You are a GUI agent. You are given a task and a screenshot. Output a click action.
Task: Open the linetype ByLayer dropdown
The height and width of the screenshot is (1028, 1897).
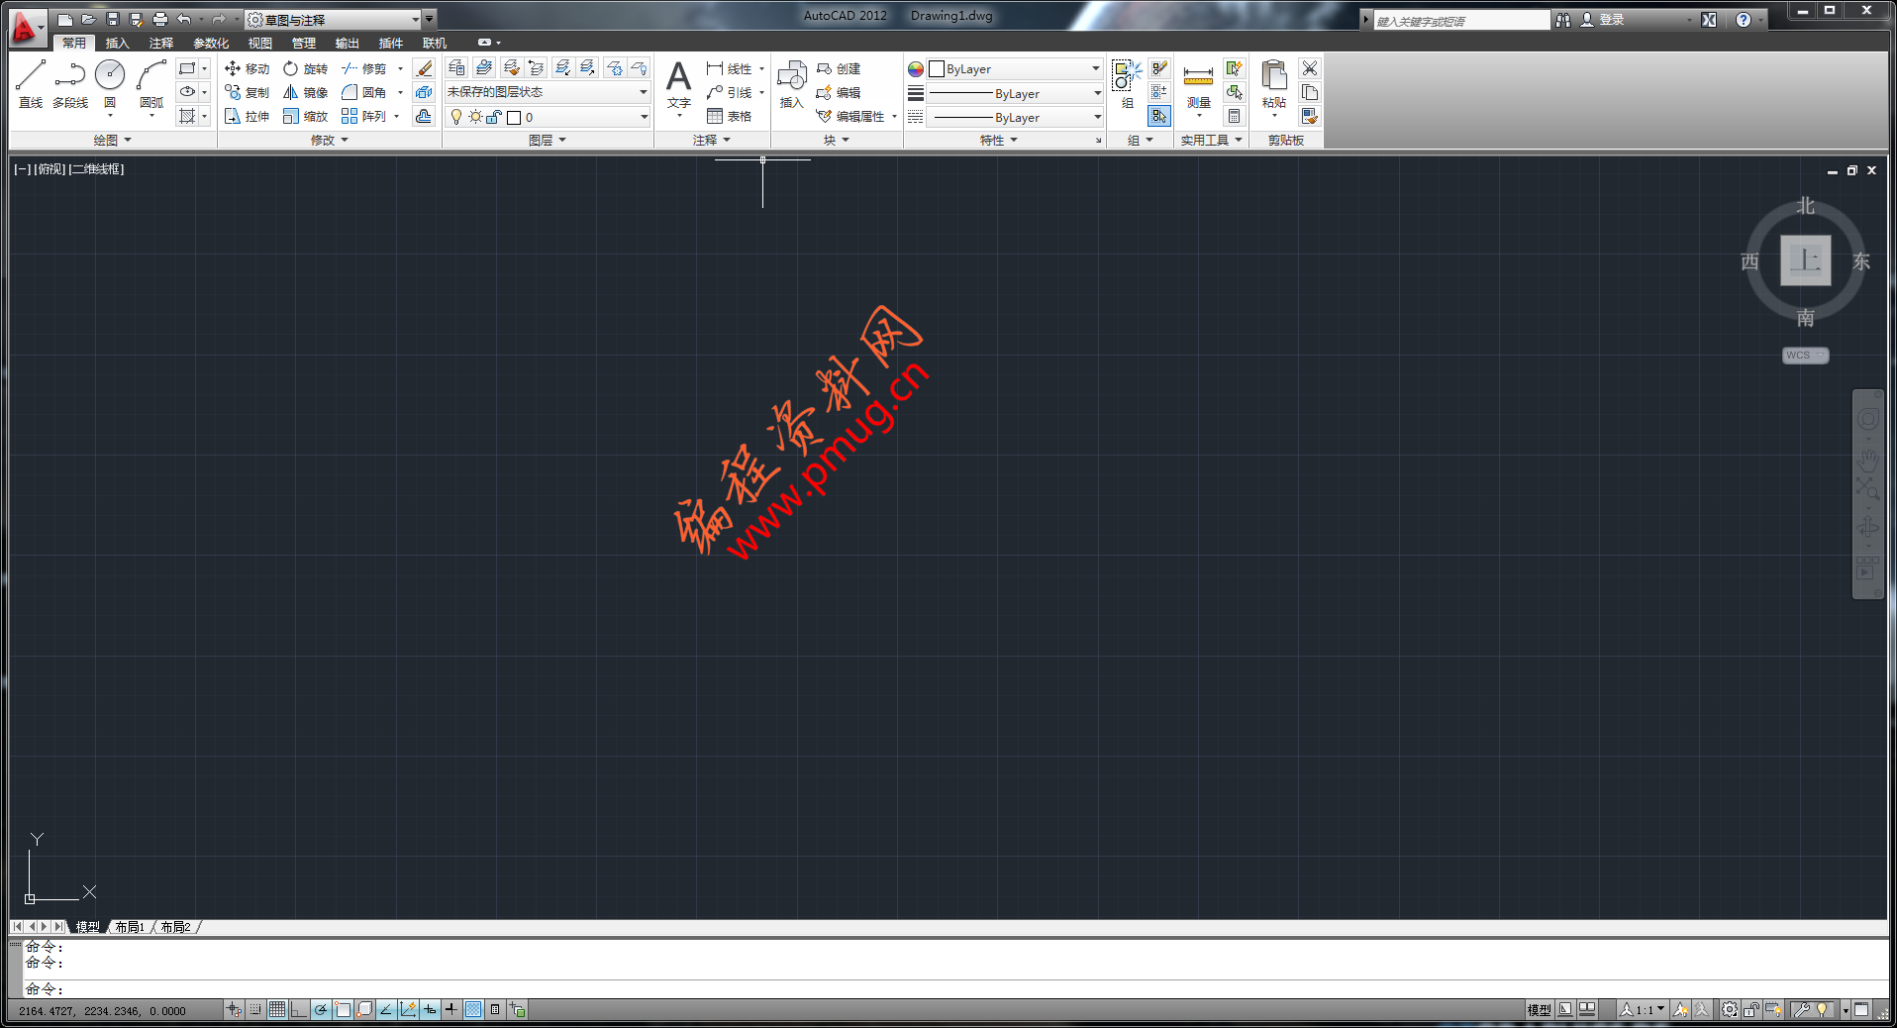(x=1014, y=117)
